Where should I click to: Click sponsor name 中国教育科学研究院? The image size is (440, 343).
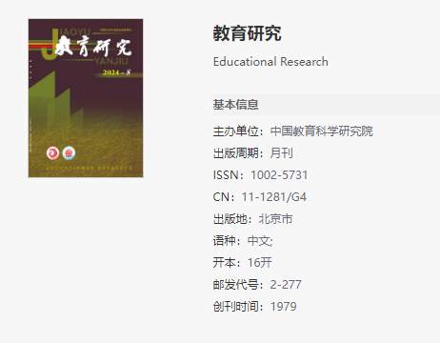tap(322, 131)
